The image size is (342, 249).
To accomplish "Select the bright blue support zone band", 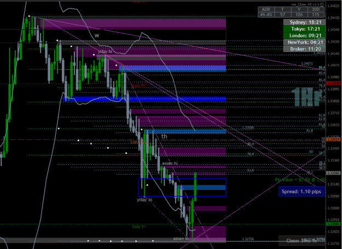I will click(x=144, y=99).
